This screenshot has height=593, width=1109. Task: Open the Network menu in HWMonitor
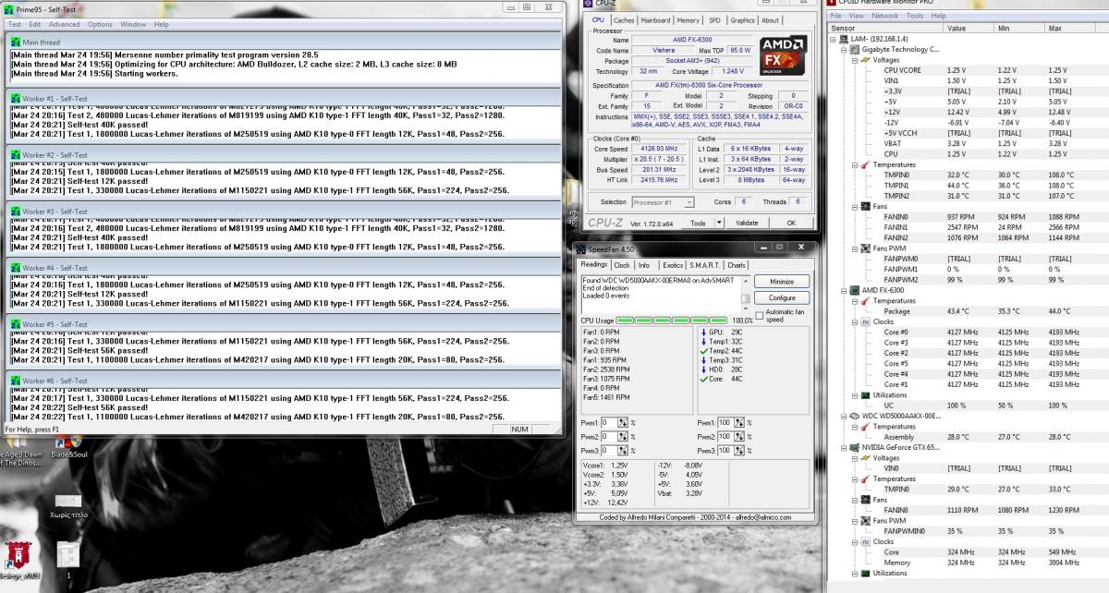(x=884, y=16)
